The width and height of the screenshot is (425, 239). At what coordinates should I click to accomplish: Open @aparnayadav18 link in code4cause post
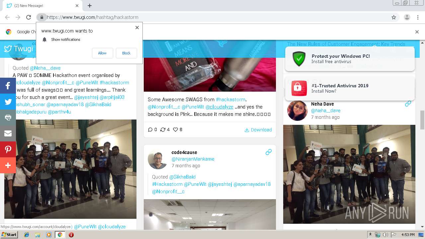[x=252, y=184]
